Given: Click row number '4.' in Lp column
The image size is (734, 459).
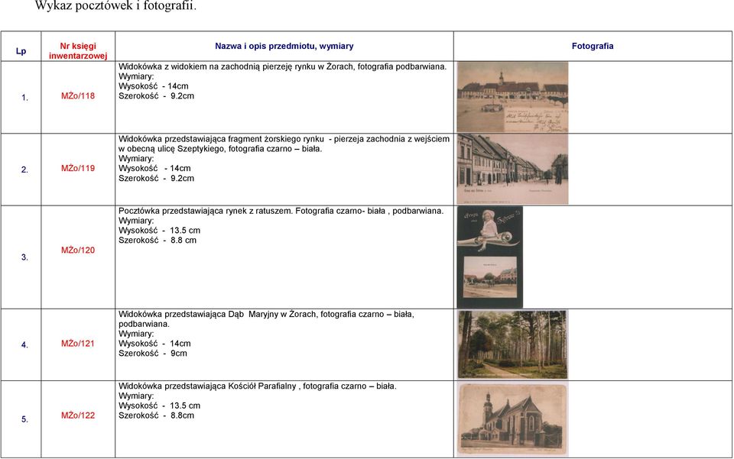Looking at the screenshot, I should (24, 345).
